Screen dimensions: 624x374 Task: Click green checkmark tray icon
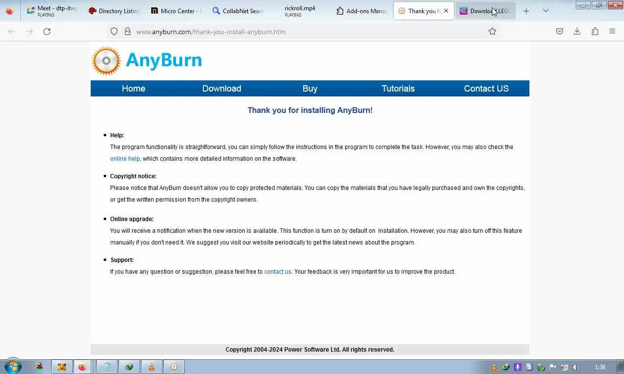[x=541, y=368]
